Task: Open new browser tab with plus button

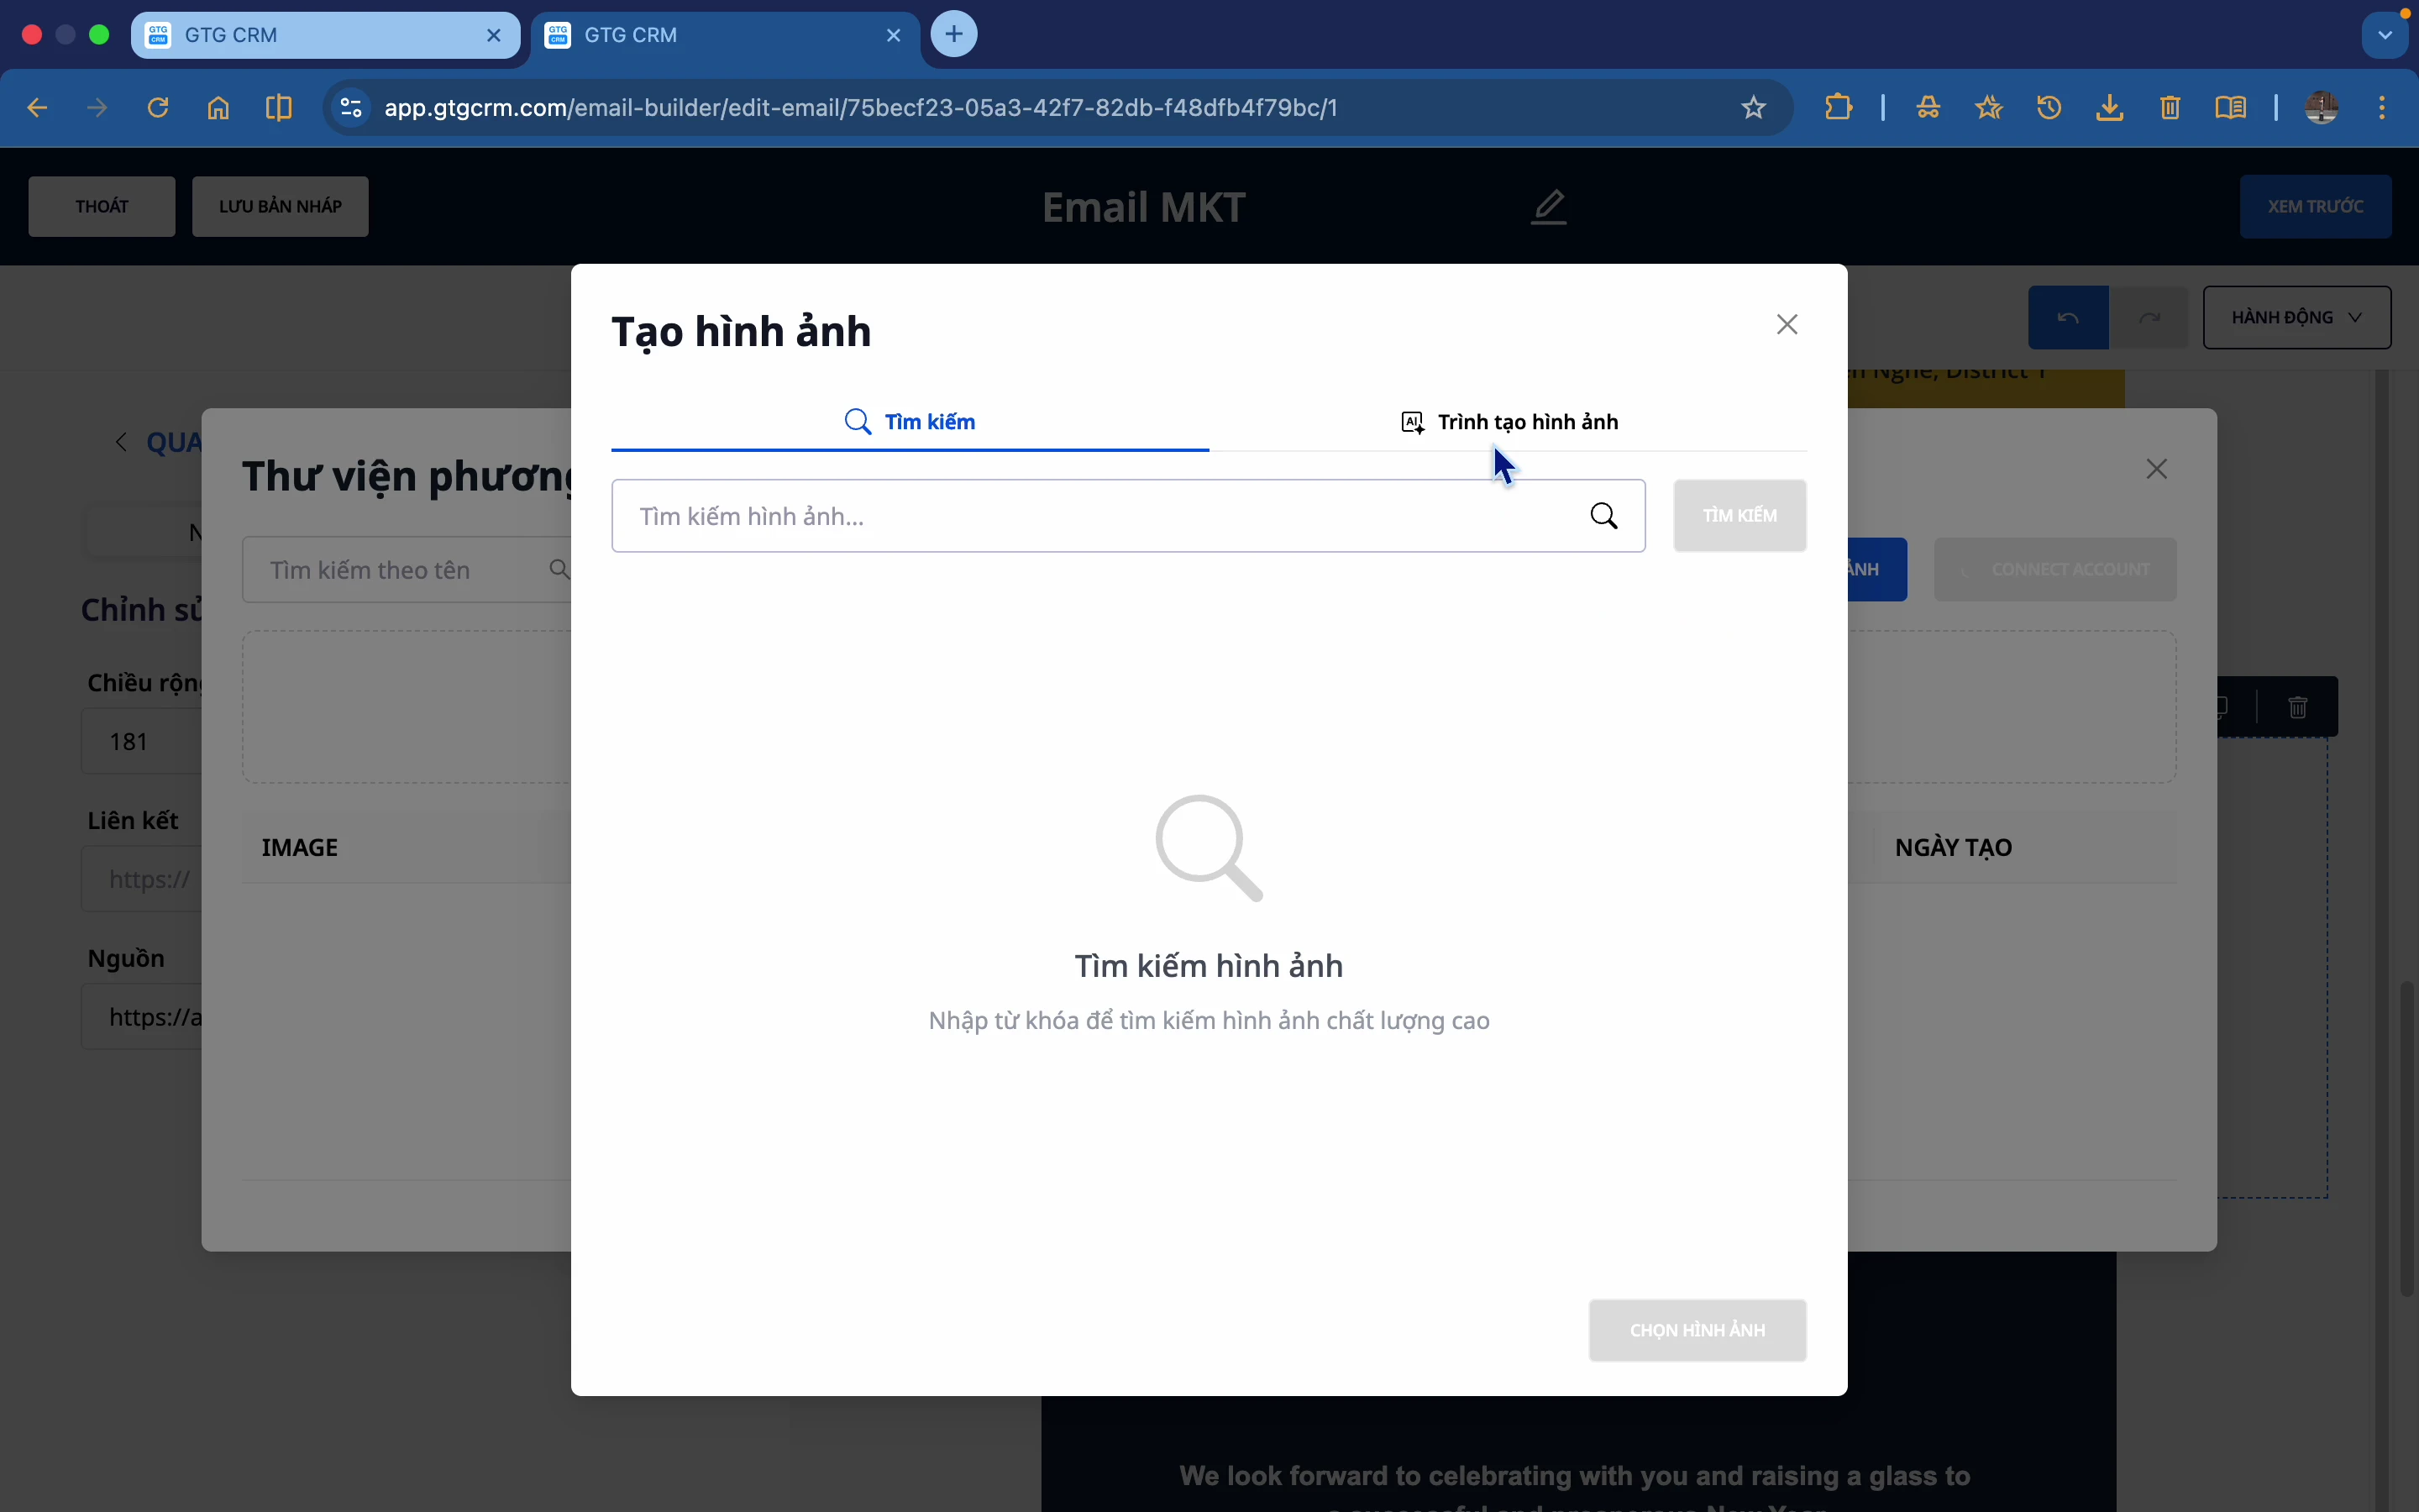Action: [x=953, y=35]
